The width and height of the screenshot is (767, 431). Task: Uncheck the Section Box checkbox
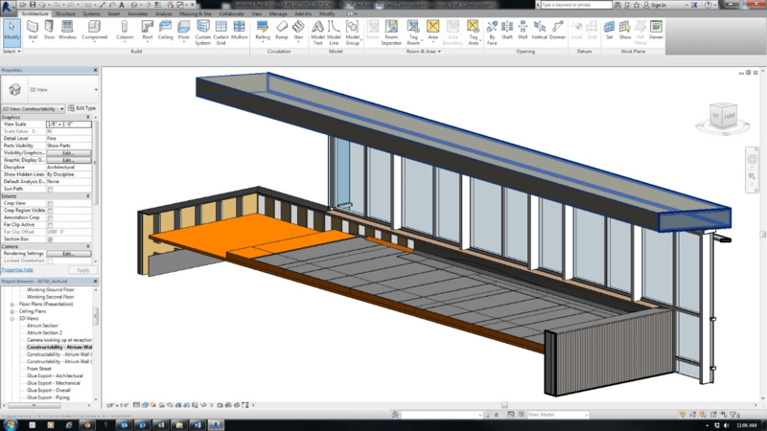[x=51, y=238]
